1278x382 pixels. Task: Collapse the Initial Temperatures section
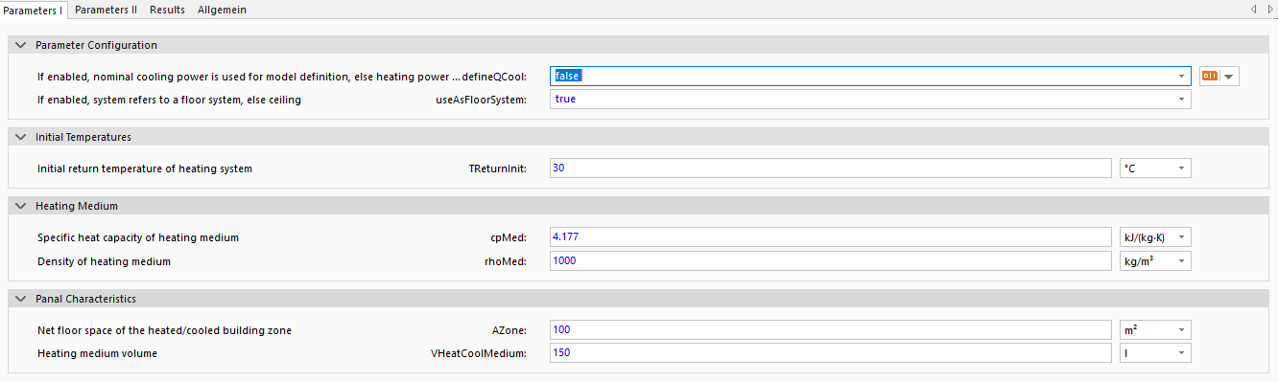click(20, 137)
